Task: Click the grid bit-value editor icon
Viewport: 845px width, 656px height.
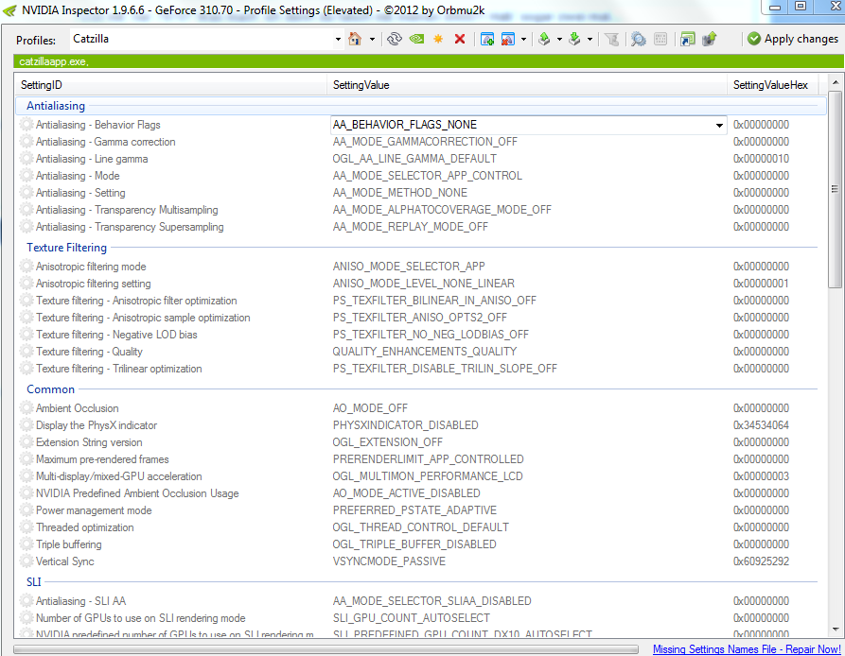Action: (x=660, y=39)
